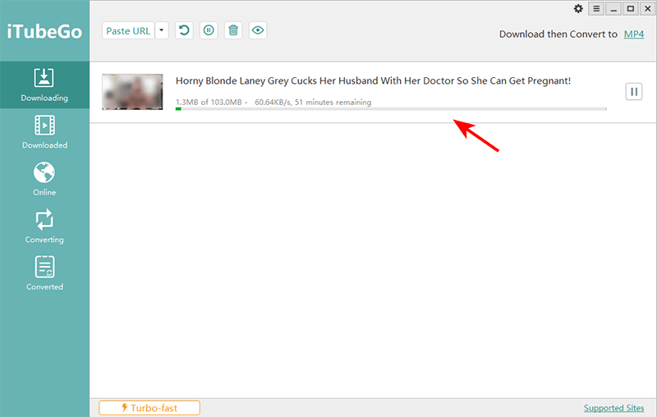Open the hamburger menu icon
The height and width of the screenshot is (417, 657).
[596, 9]
